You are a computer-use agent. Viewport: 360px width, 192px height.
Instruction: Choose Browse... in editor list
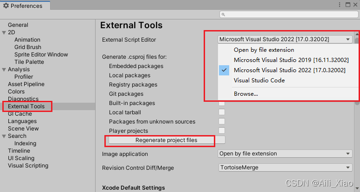246,94
